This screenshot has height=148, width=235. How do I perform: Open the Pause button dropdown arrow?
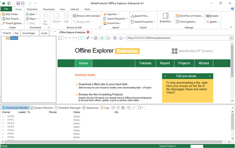coord(38,19)
